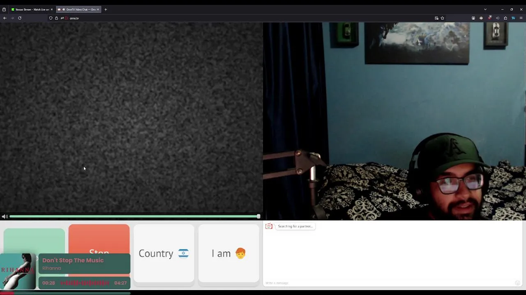Open picture-in-picture icon in address bar
The image size is (526, 295).
pos(436,18)
